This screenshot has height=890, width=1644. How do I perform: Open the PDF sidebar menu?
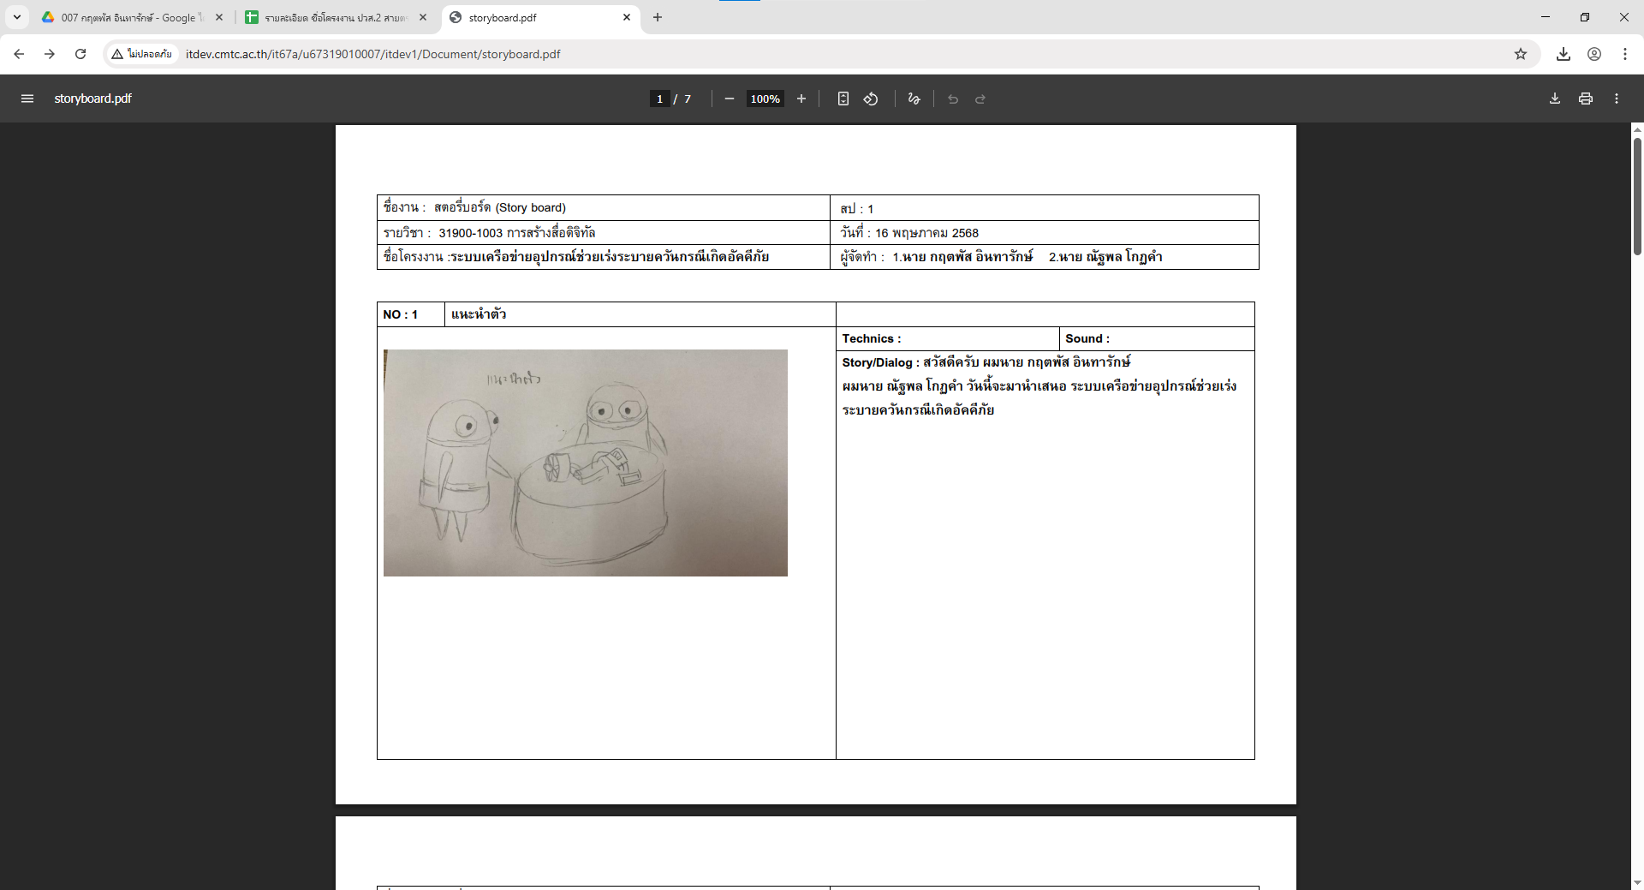[x=27, y=99]
